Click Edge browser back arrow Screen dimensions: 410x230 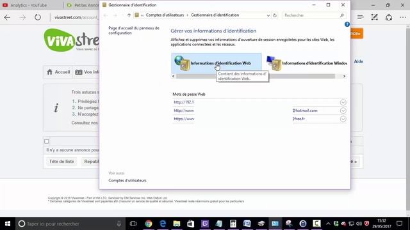tap(7, 17)
